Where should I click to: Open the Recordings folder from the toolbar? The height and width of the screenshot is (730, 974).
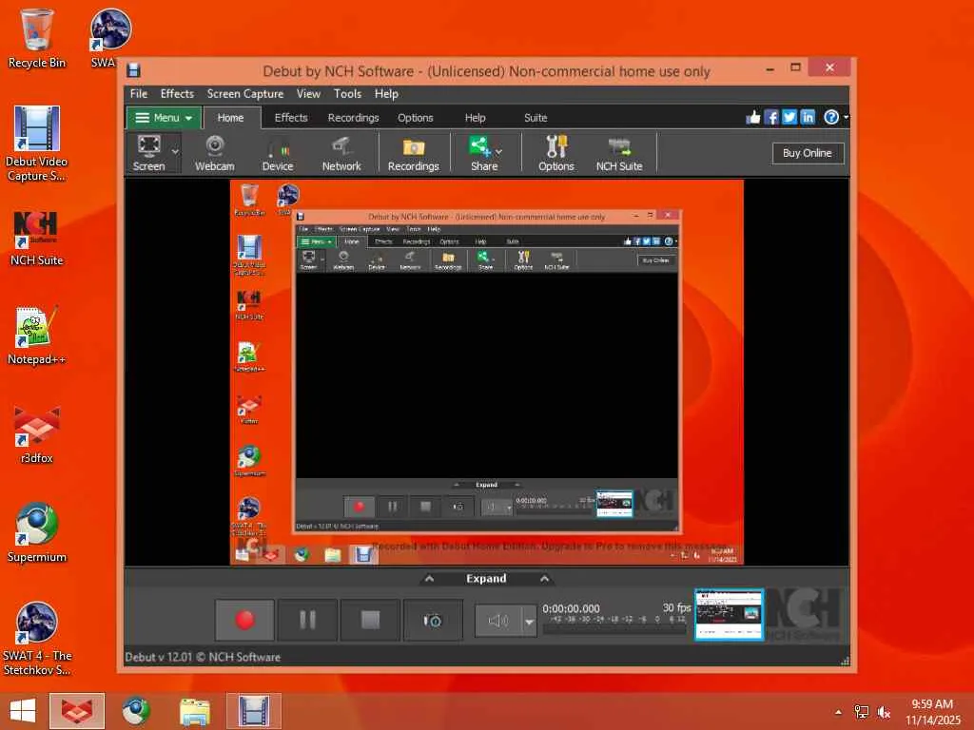coord(413,153)
